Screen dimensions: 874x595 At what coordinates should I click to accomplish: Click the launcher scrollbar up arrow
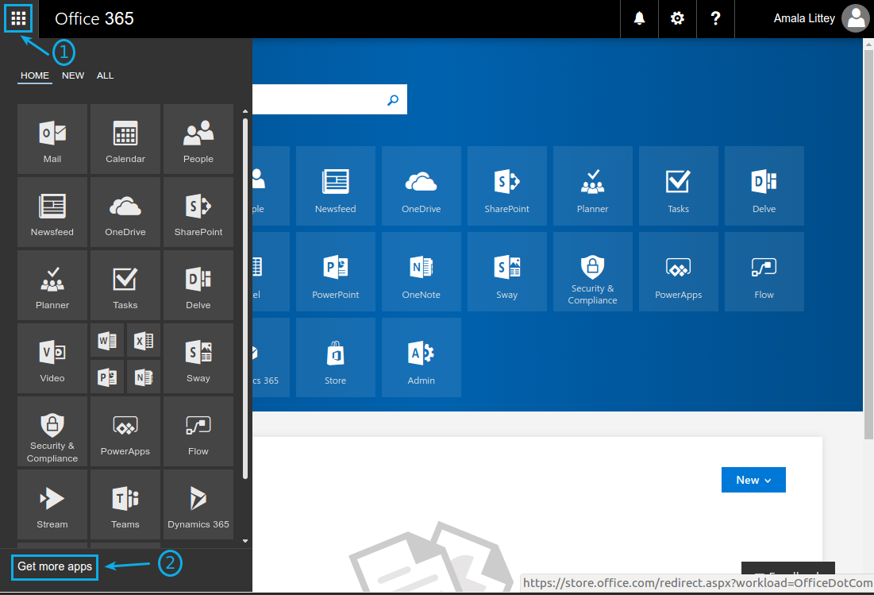(x=245, y=111)
